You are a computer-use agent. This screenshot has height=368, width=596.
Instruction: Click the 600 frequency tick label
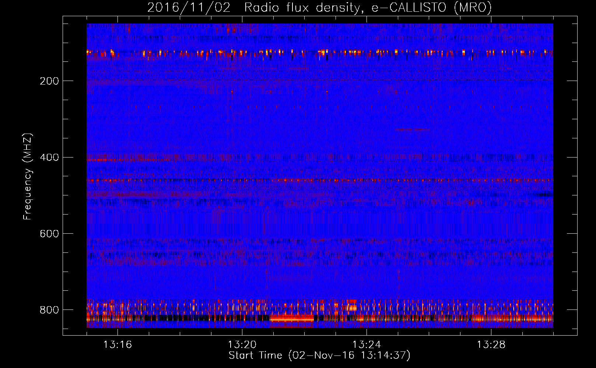click(x=49, y=234)
